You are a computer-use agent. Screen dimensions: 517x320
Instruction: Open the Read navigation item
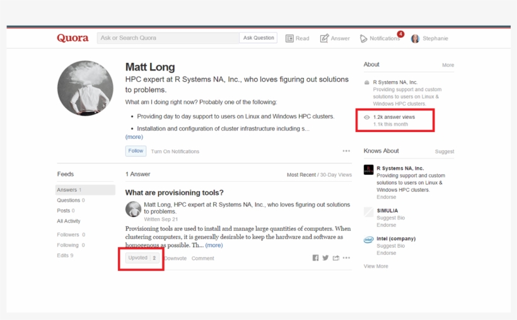click(298, 38)
